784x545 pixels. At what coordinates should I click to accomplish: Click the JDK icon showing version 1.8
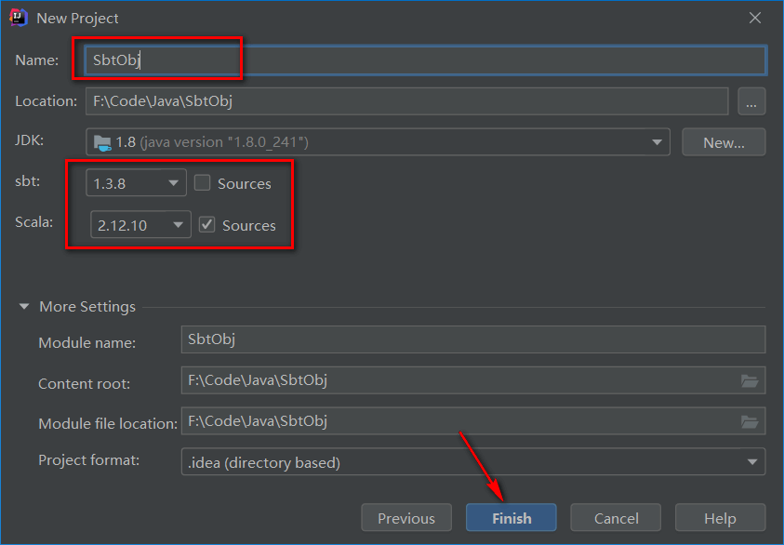104,140
